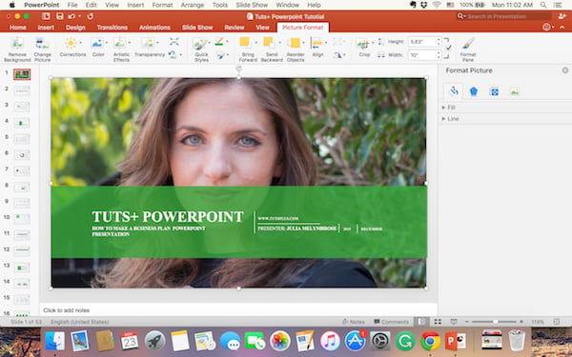The height and width of the screenshot is (357, 572).
Task: Open the Animations ribbon tab
Action: [x=154, y=28]
